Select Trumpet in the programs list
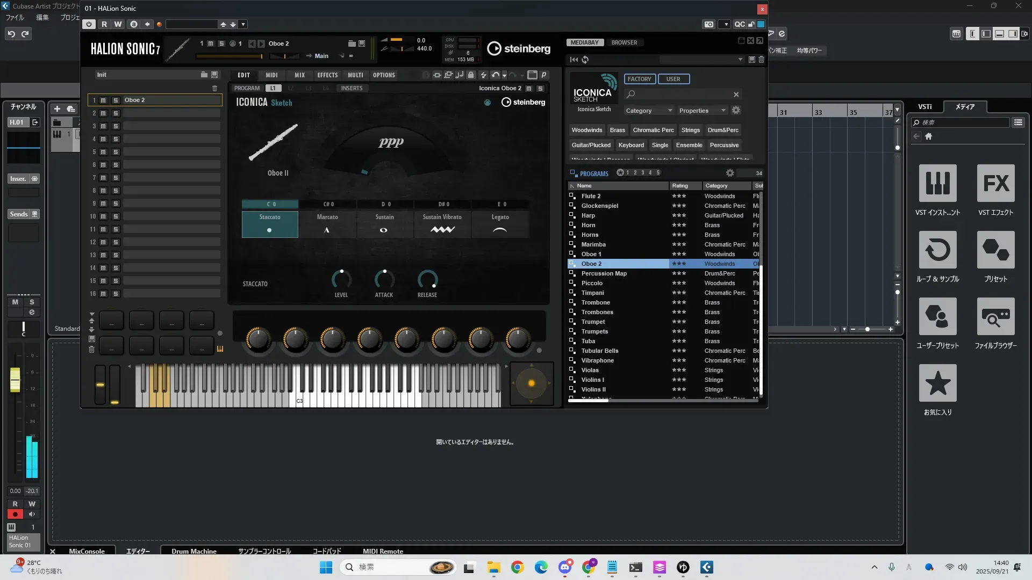This screenshot has height=580, width=1032. pos(593,322)
